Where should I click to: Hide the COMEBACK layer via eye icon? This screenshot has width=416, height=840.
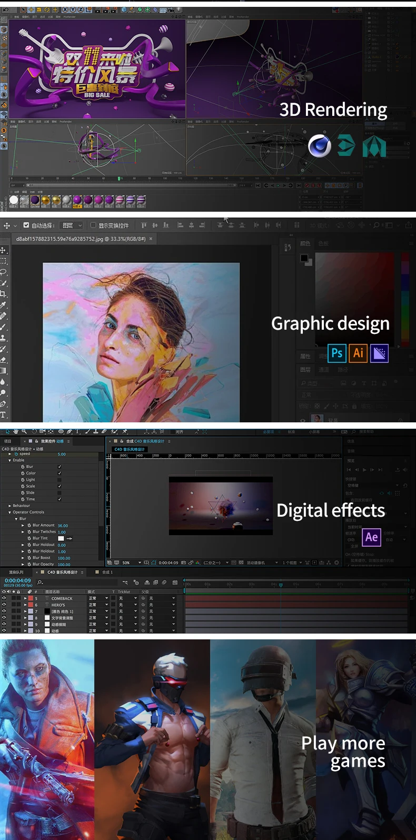(x=4, y=598)
